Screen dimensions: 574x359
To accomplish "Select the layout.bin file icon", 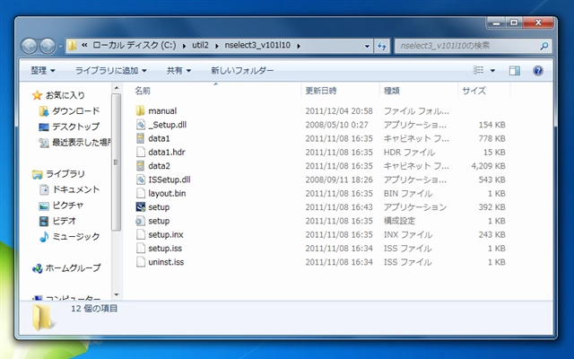I will click(x=141, y=193).
